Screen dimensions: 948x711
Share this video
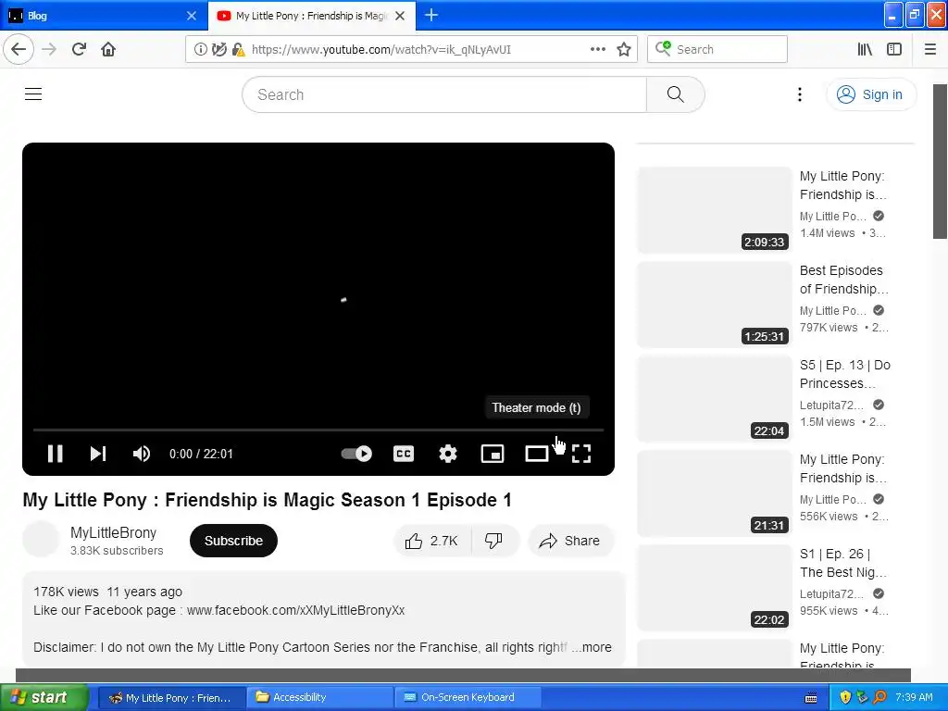click(x=569, y=541)
